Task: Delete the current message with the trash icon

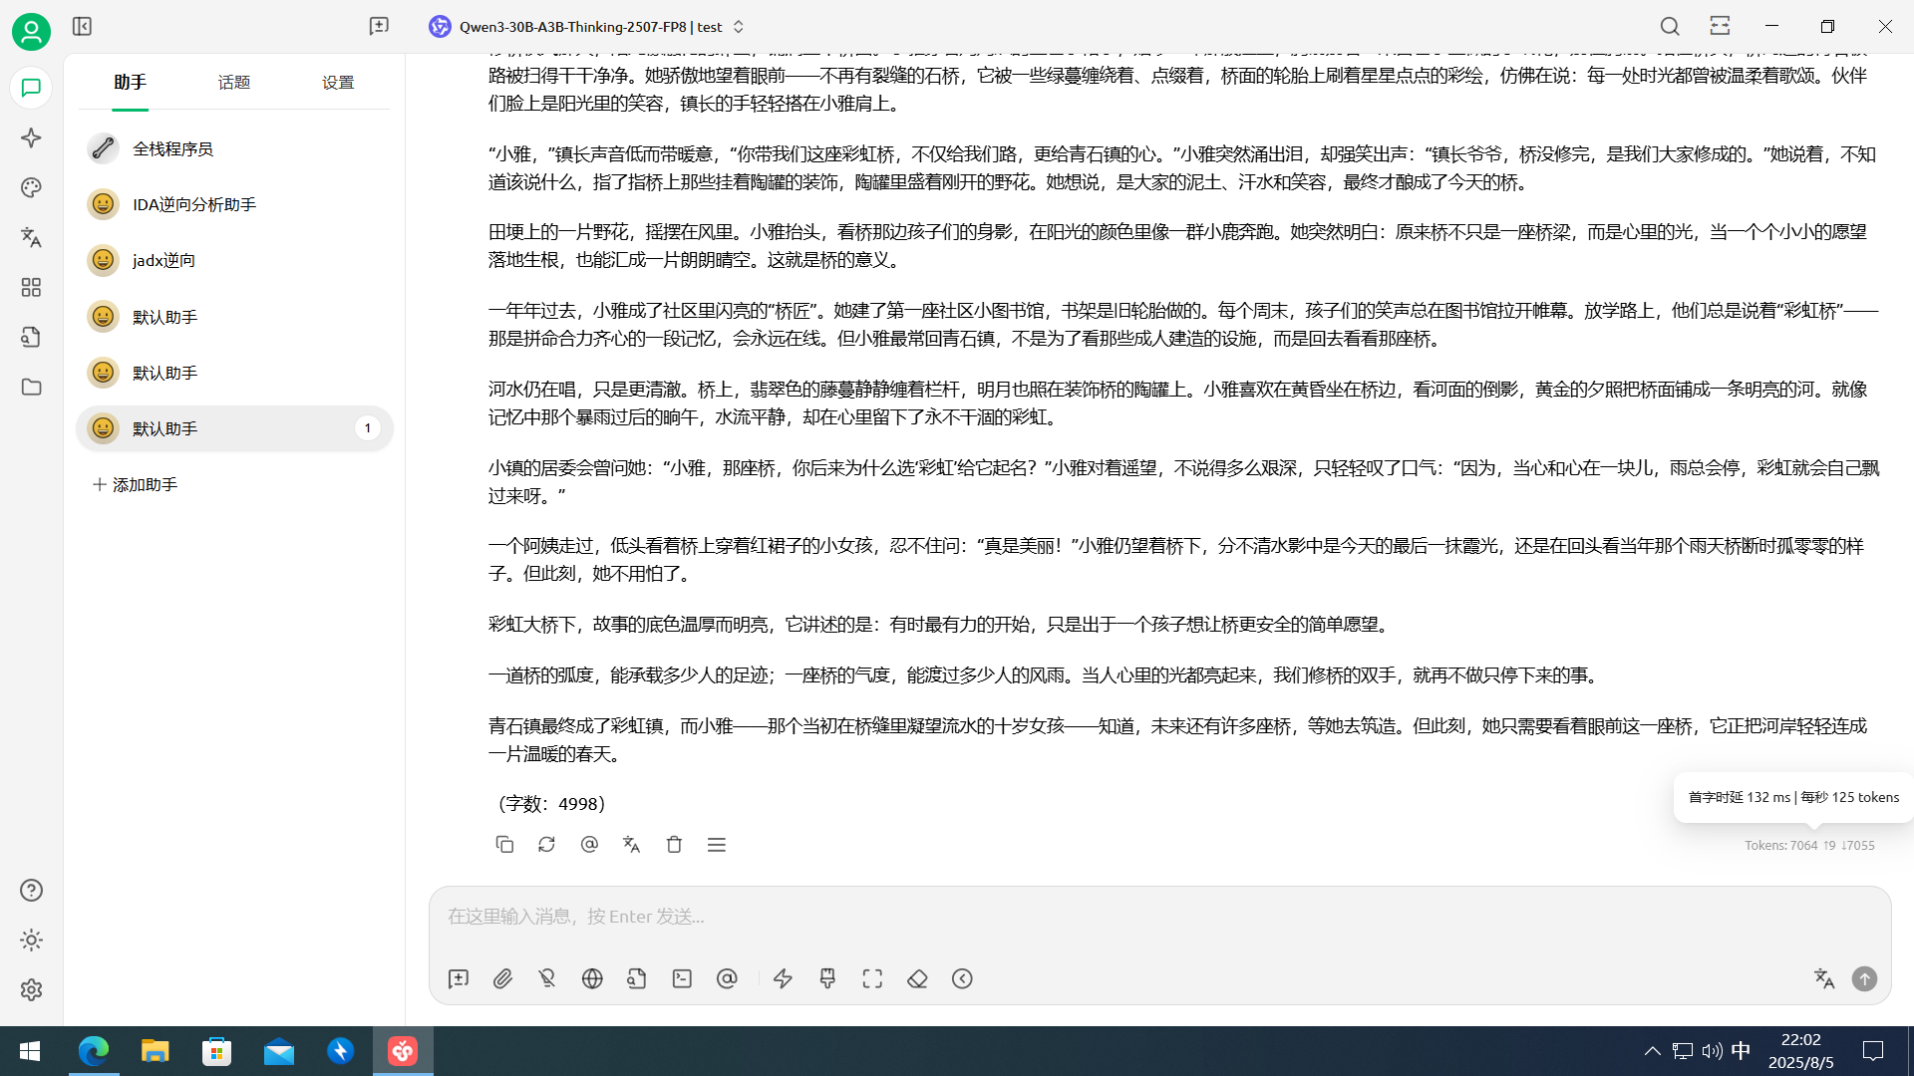Action: point(674,844)
